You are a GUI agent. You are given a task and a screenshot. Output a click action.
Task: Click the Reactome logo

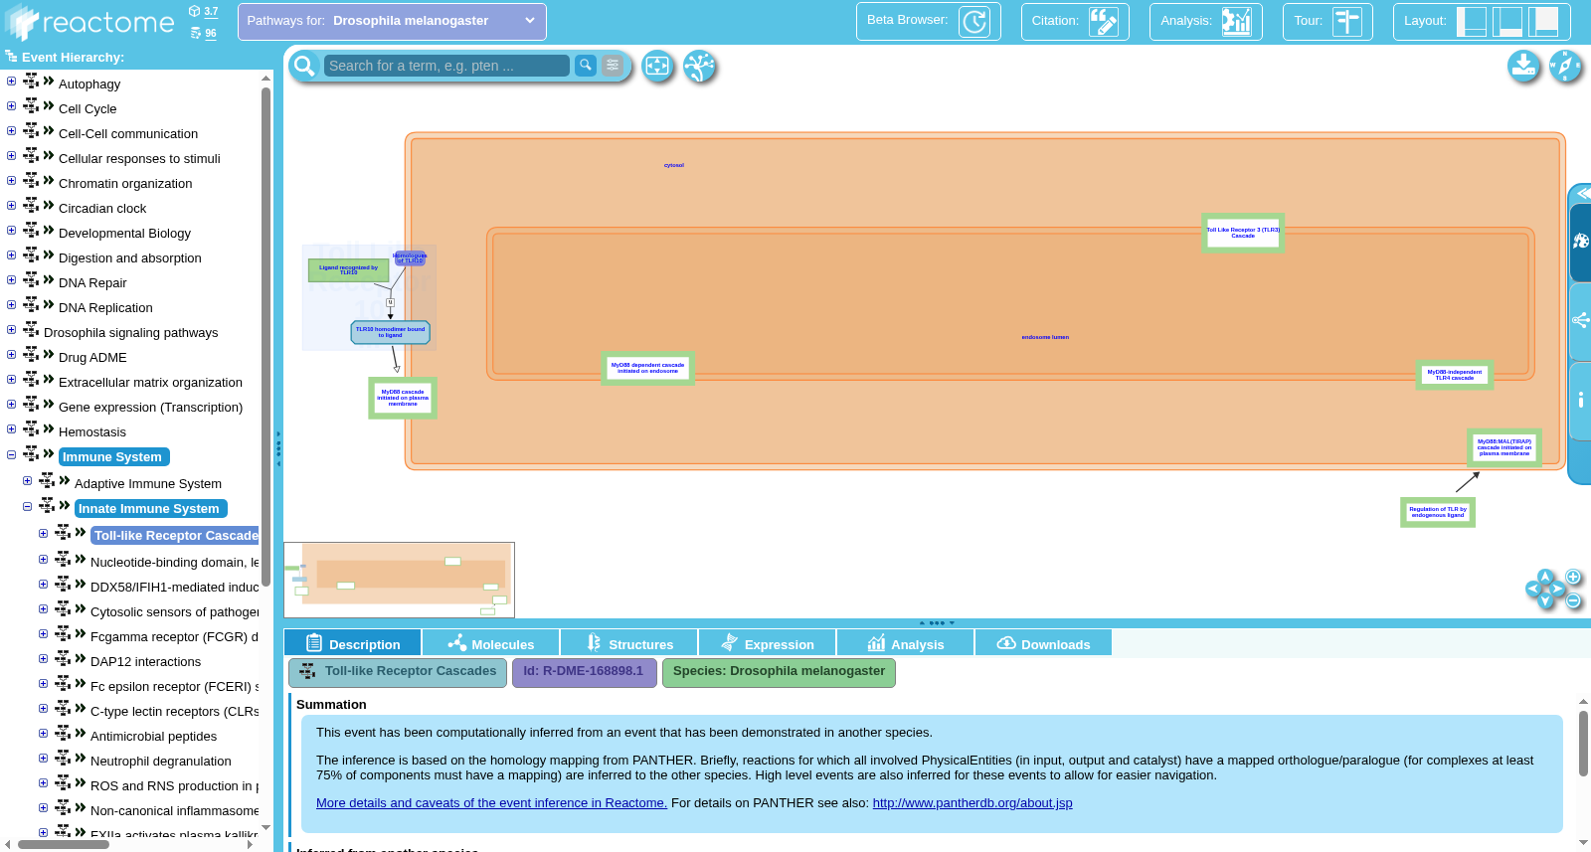pyautogui.click(x=90, y=22)
